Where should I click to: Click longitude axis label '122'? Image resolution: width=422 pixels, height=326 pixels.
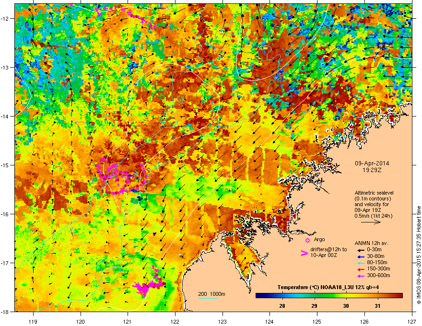(175, 321)
